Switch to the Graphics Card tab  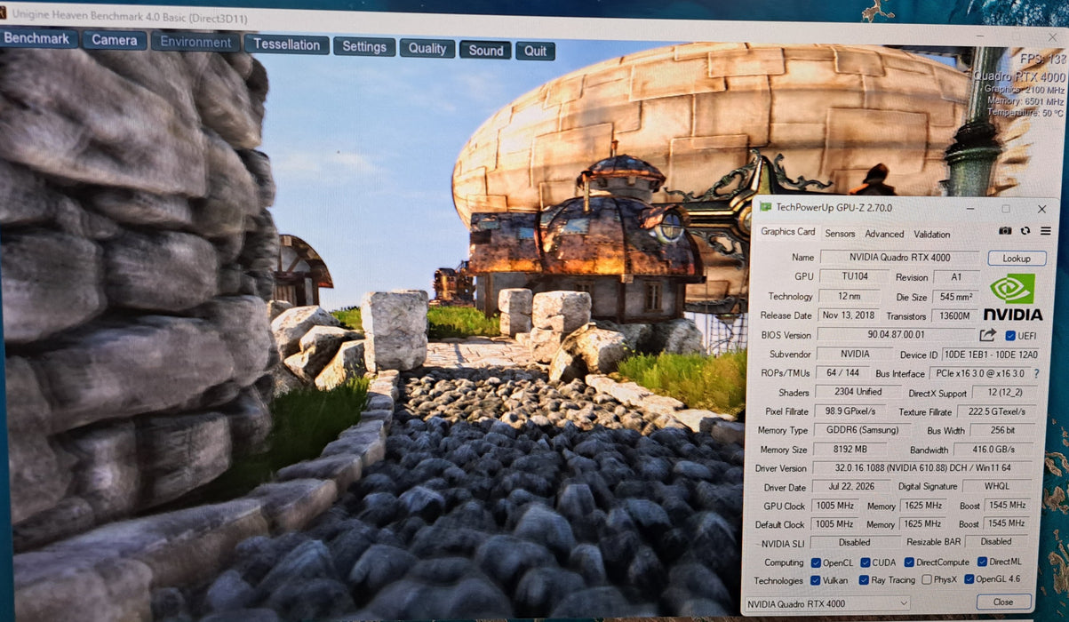pyautogui.click(x=787, y=232)
